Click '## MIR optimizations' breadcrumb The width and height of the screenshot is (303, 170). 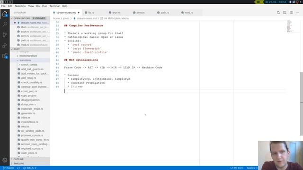pyautogui.click(x=116, y=18)
